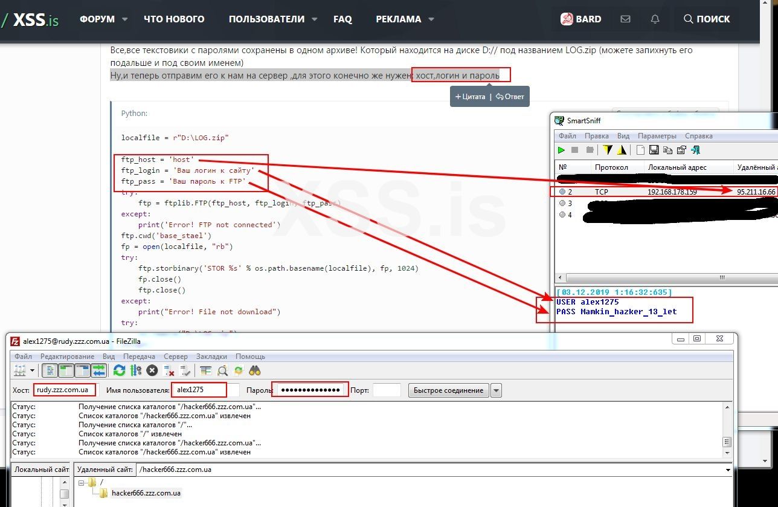
Task: Open the FileZilla Site Manager icon
Action: [19, 370]
